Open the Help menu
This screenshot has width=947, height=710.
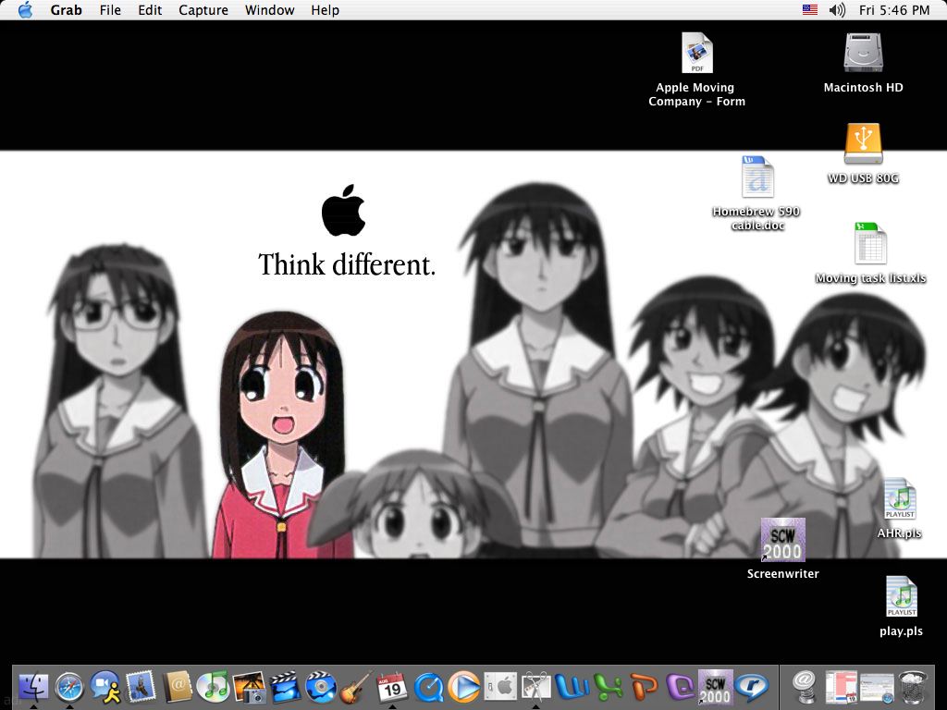click(325, 9)
